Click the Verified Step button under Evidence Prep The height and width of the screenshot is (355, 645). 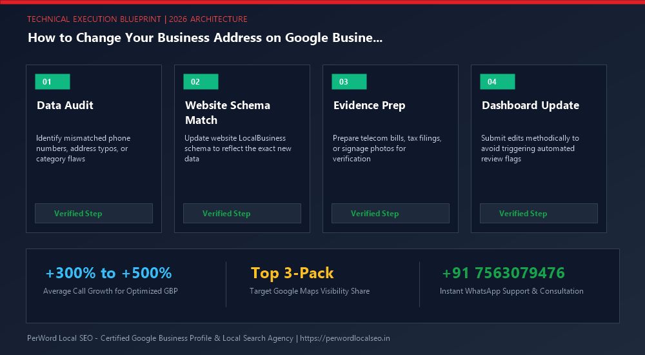(x=390, y=214)
